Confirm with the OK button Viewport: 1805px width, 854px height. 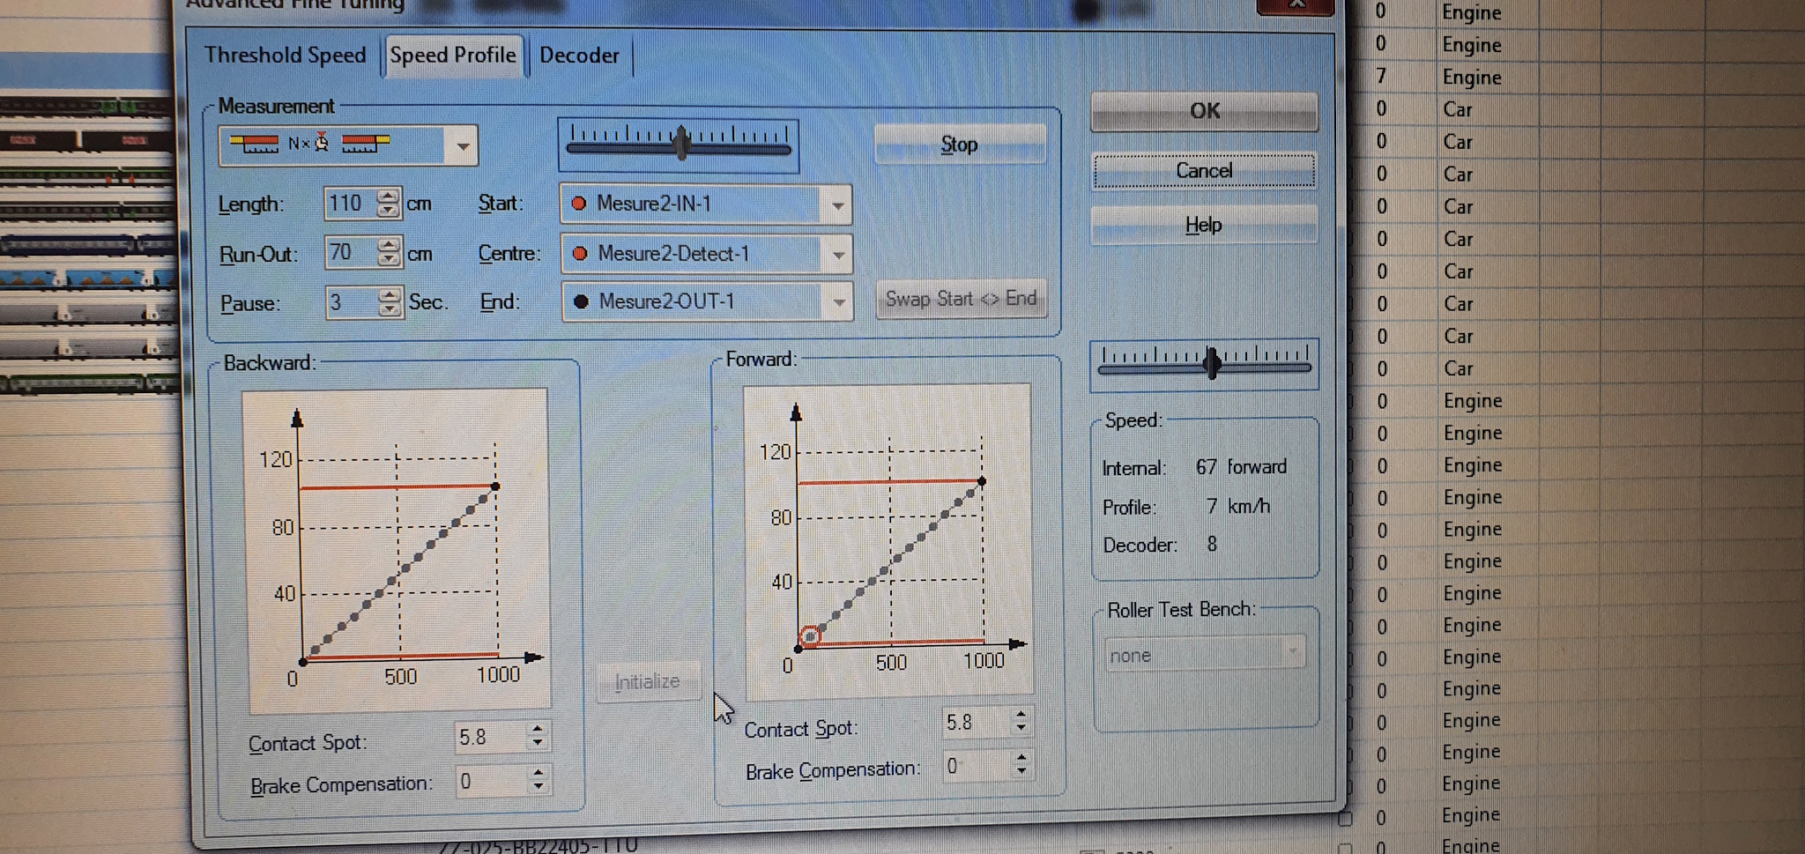pyautogui.click(x=1204, y=111)
